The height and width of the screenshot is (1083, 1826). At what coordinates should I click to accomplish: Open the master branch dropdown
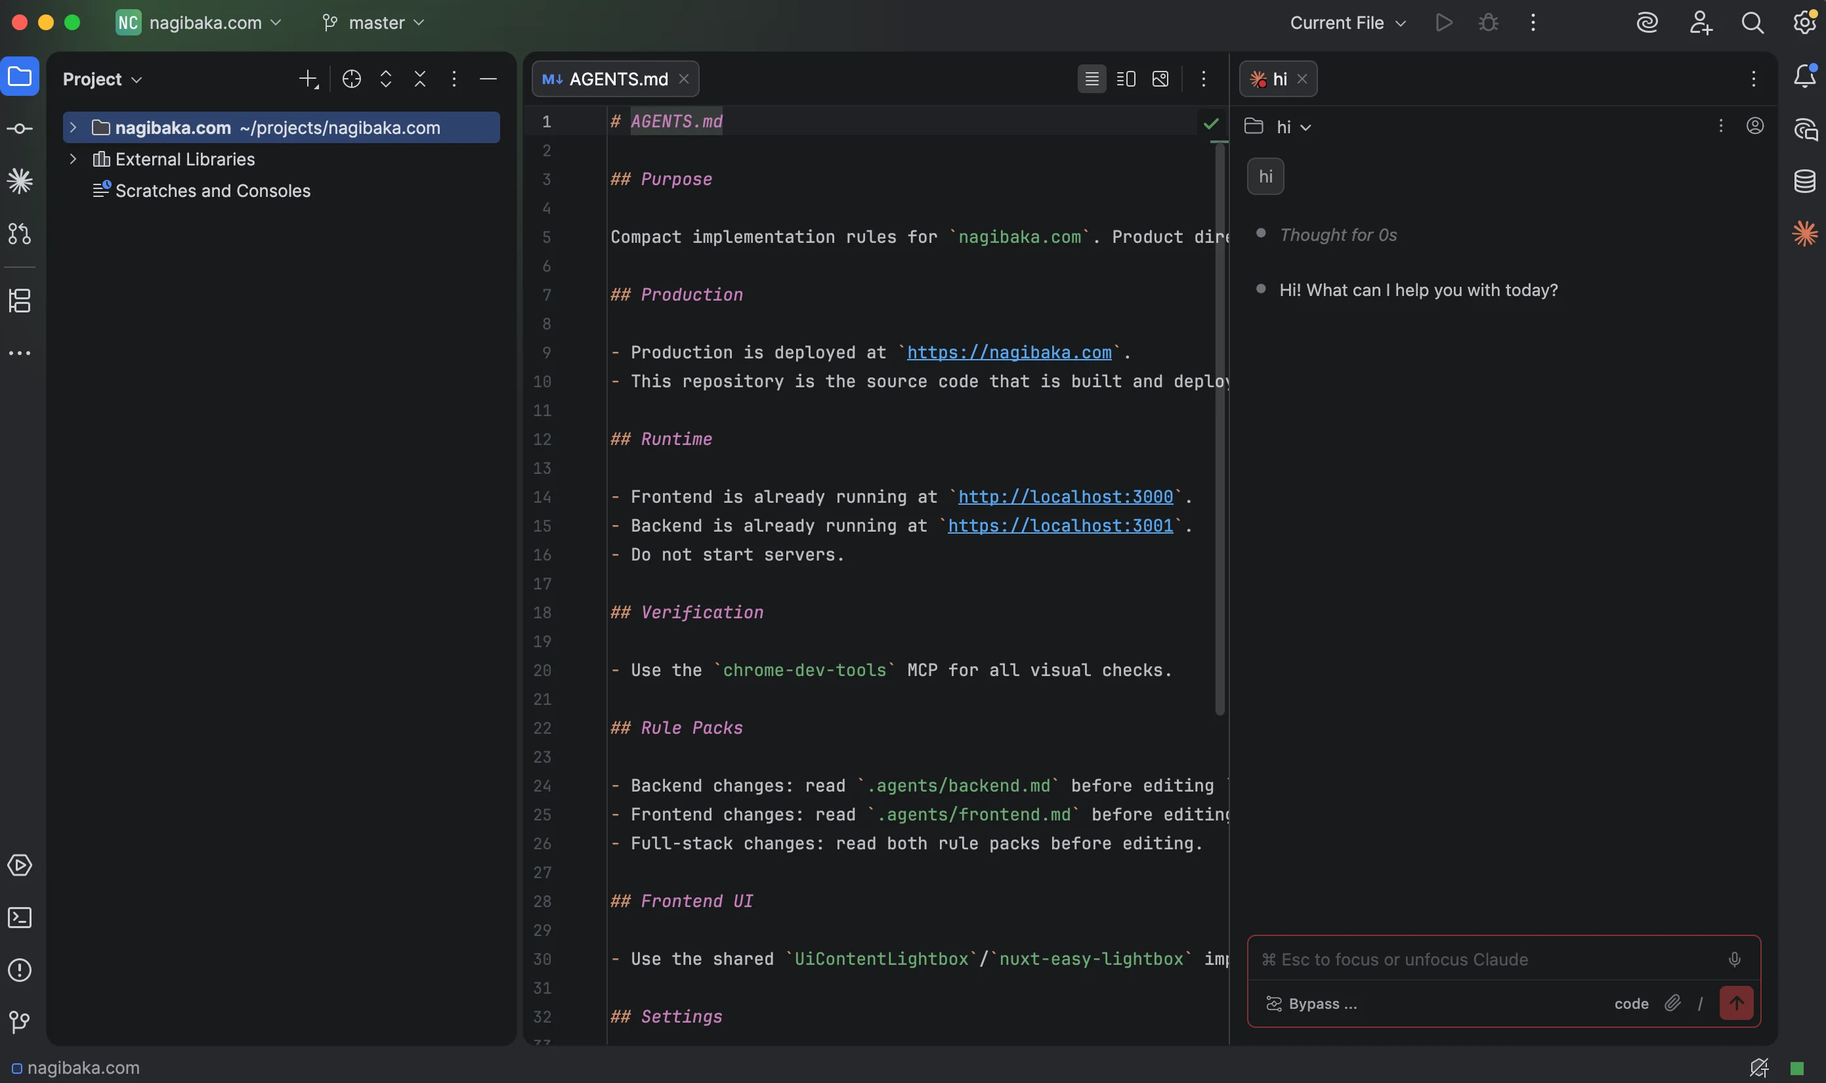(373, 22)
